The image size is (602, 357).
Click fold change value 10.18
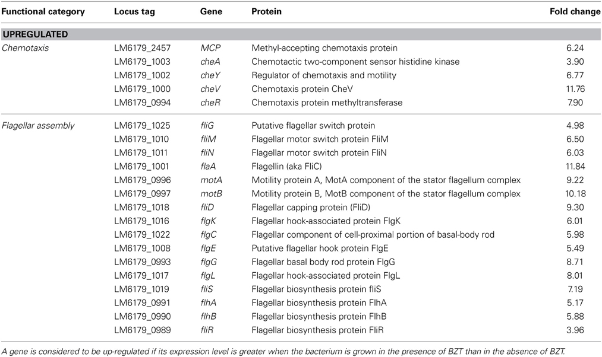click(575, 194)
